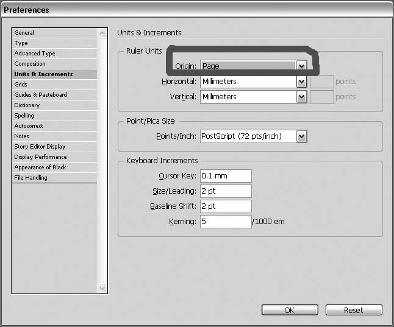The width and height of the screenshot is (394, 327).
Task: Open Composition preferences
Action: tap(54, 64)
